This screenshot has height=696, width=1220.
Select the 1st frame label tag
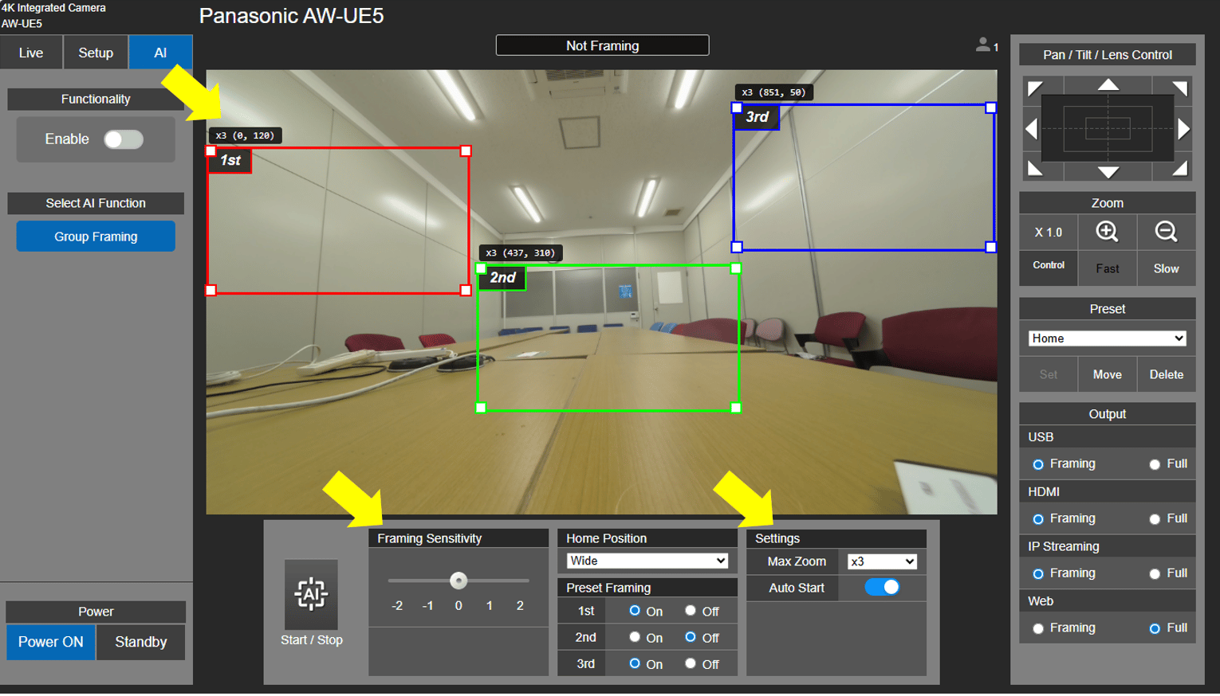point(230,160)
